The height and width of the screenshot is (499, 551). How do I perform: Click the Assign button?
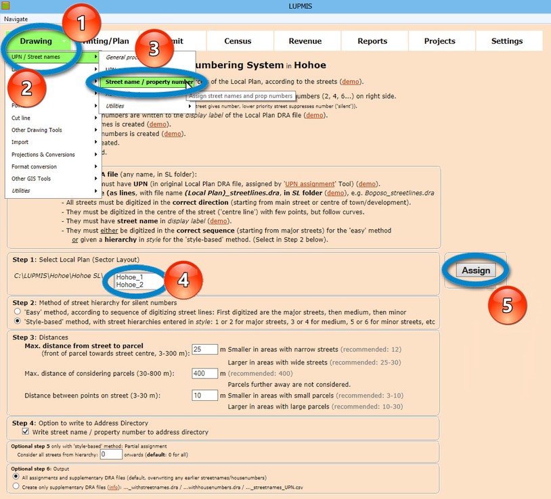[476, 270]
